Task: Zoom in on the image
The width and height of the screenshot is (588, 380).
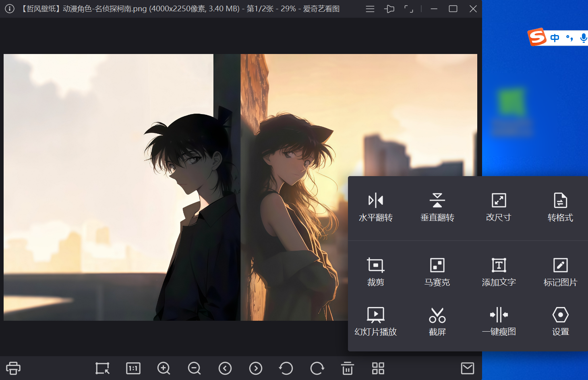Action: (x=164, y=368)
